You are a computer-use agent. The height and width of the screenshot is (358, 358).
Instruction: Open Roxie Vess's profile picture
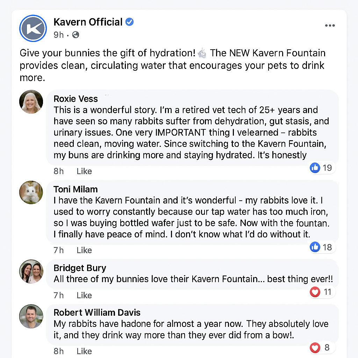point(31,102)
